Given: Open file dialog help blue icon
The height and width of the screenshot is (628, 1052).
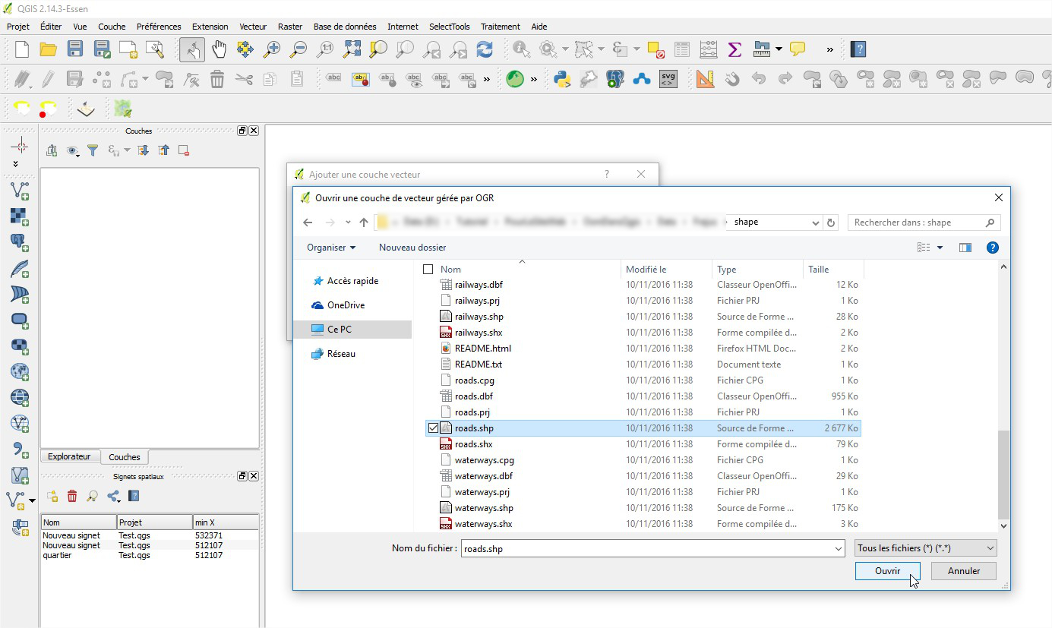Looking at the screenshot, I should pyautogui.click(x=992, y=248).
